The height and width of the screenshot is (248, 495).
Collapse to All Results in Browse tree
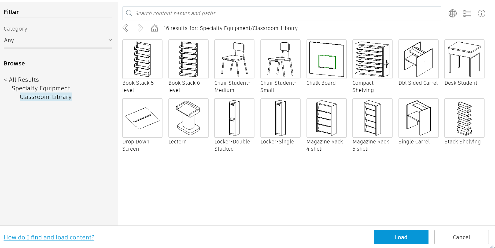tap(21, 80)
